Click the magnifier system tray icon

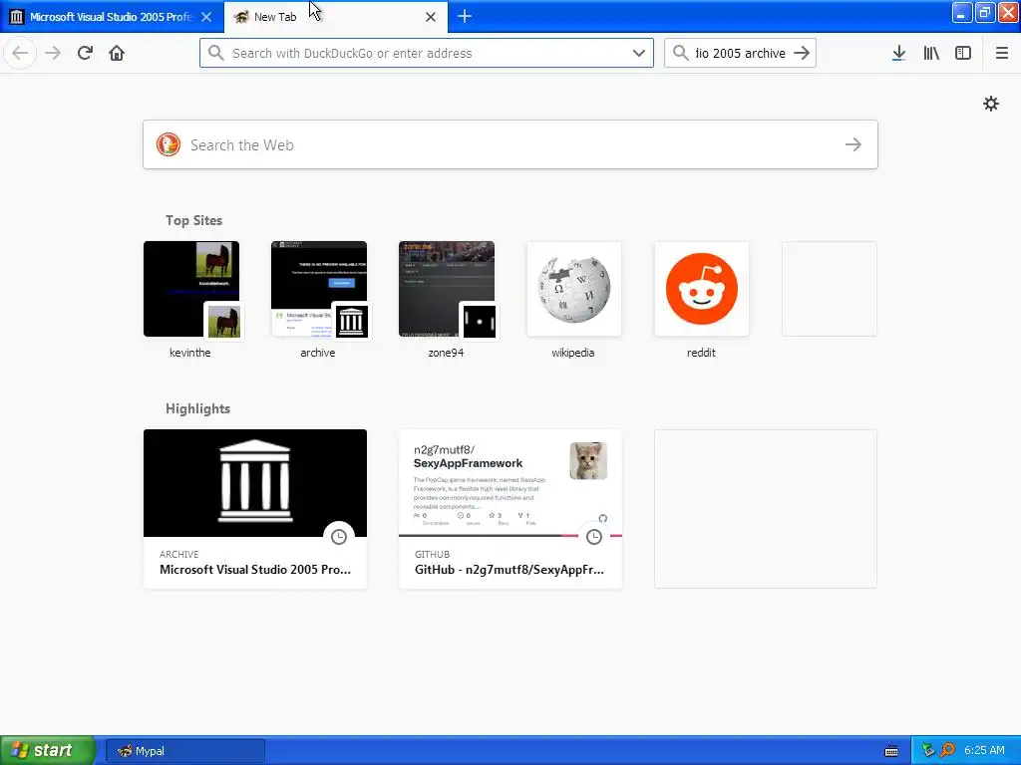(x=947, y=751)
